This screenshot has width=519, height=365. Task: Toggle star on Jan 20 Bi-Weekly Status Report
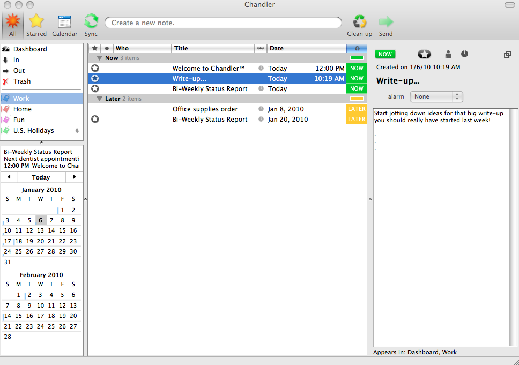[x=95, y=119]
